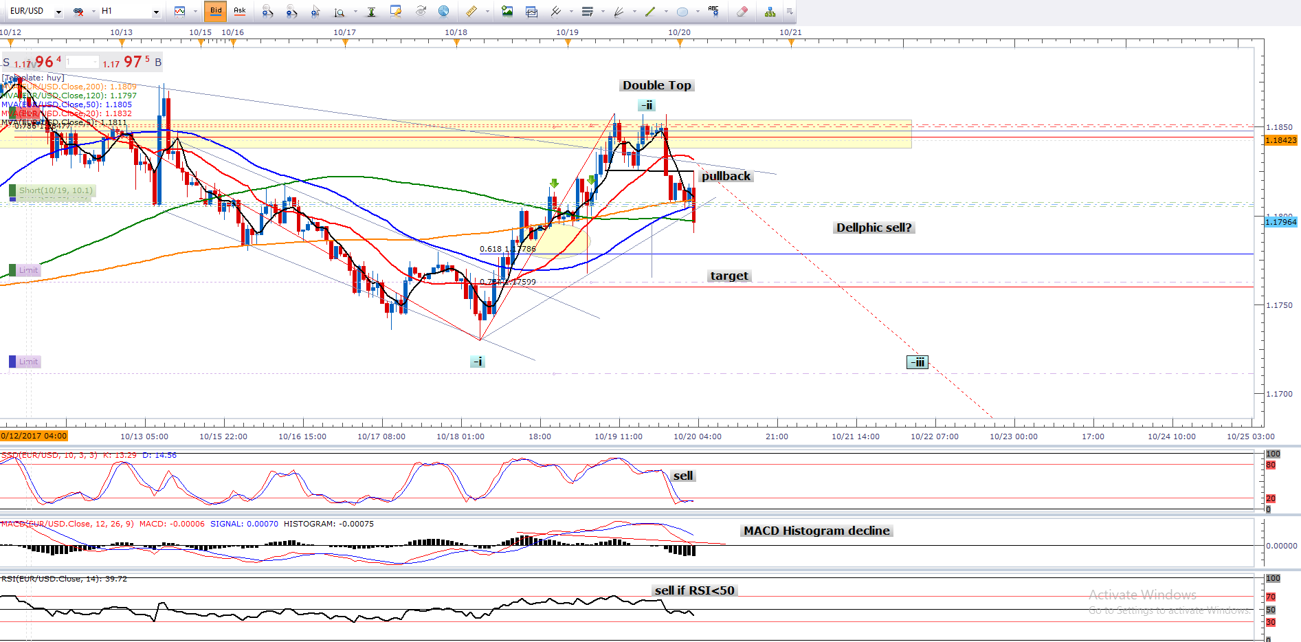Pick the green trend line tool
1301x642 pixels.
tap(649, 11)
